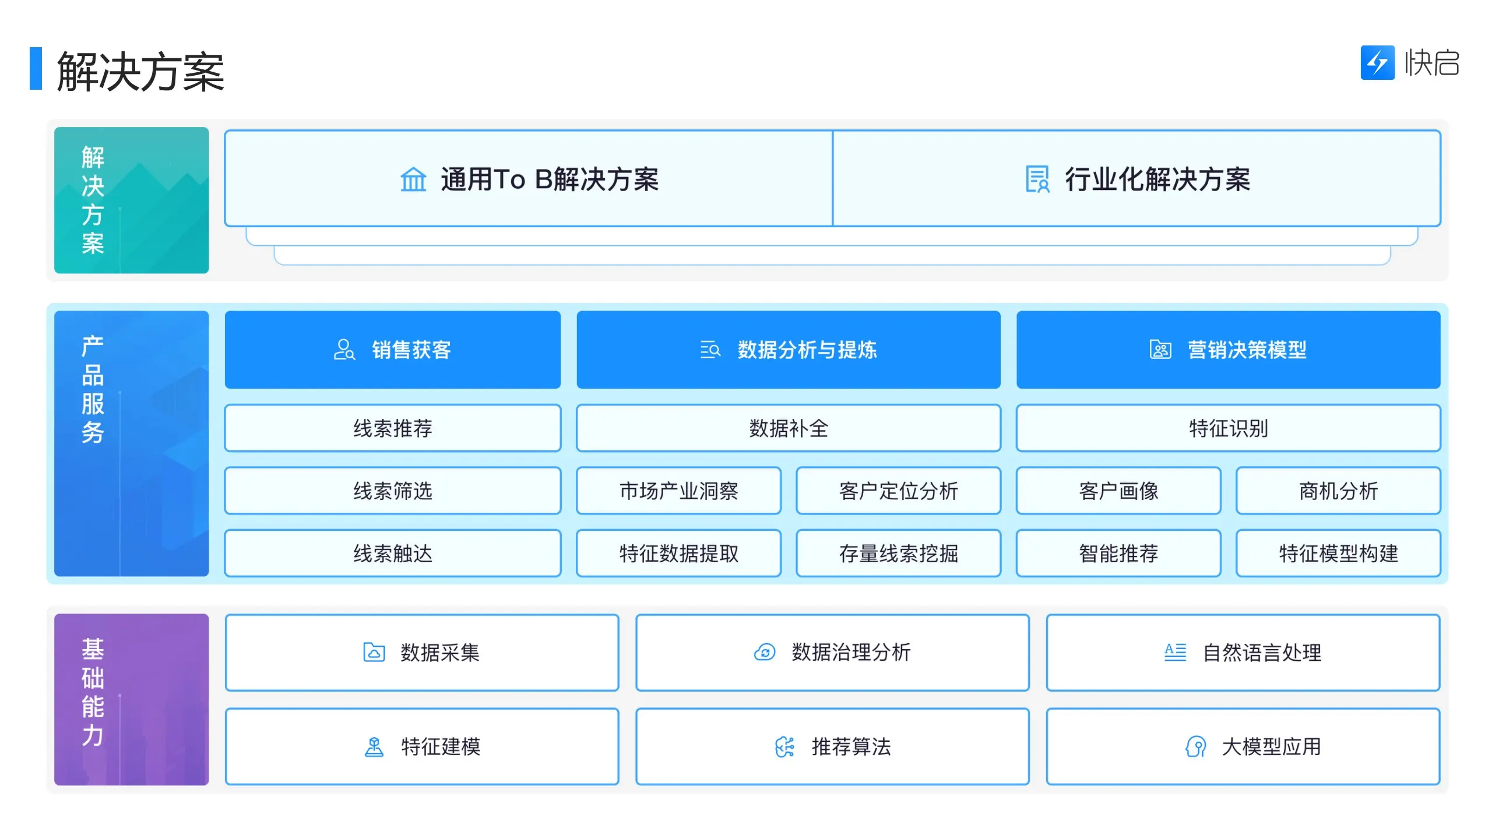1492x839 pixels.
Task: Click the circular sync icon beside 数据治理分析
Action: point(766,653)
